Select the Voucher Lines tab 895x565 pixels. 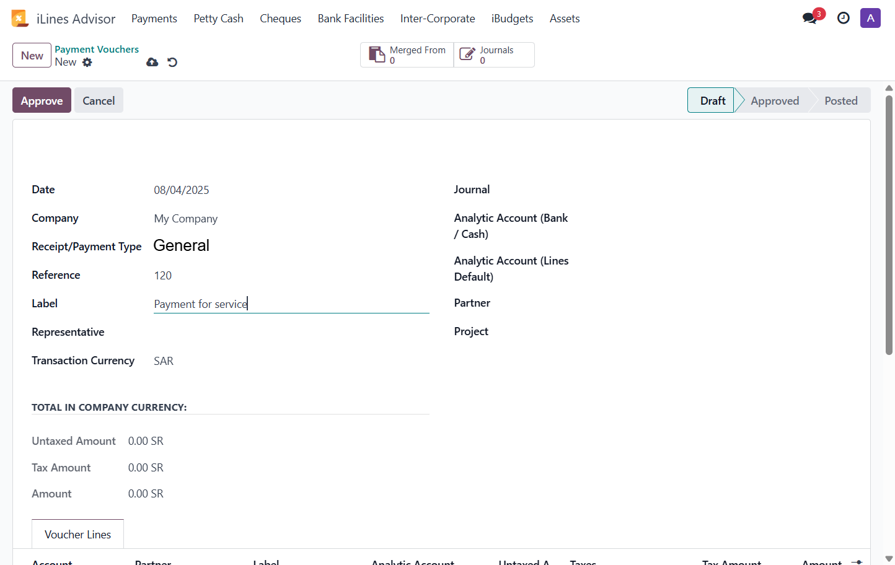(x=78, y=534)
